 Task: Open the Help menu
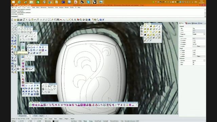click(79, 7)
